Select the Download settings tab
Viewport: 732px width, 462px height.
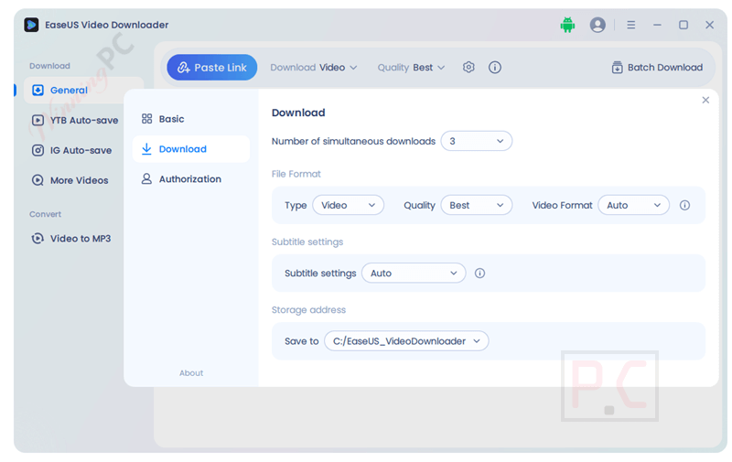(191, 149)
